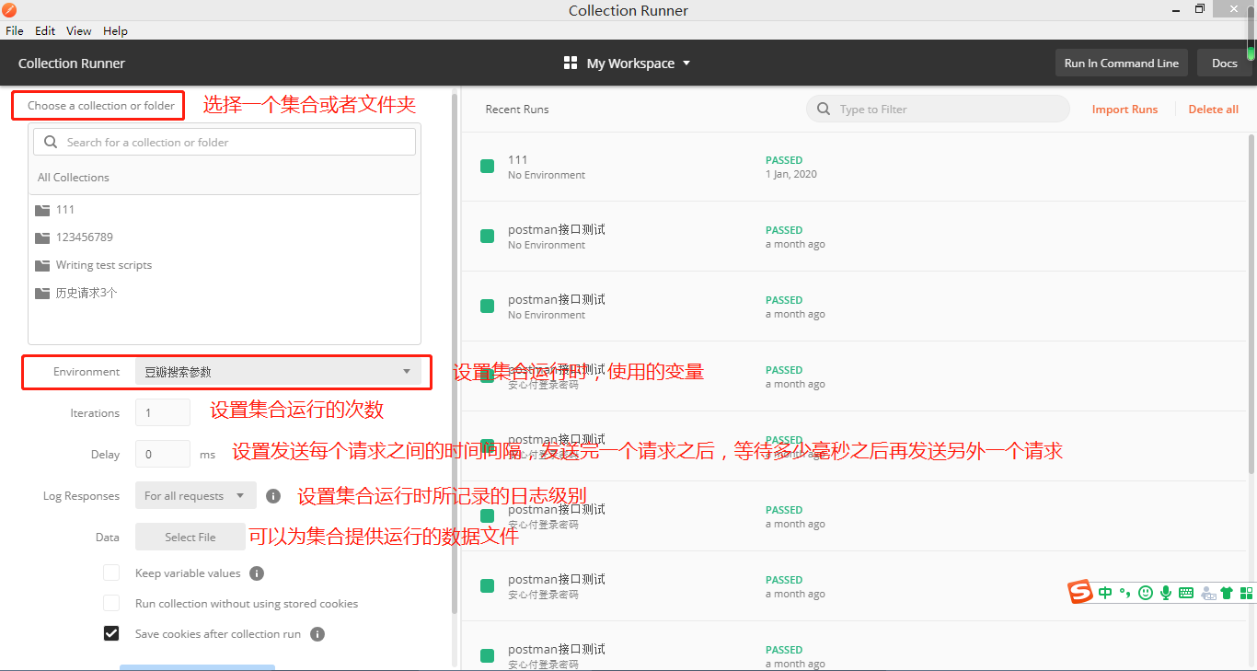Screen dimensions: 1257x671
Task: Click the Delay input field
Action: (x=163, y=455)
